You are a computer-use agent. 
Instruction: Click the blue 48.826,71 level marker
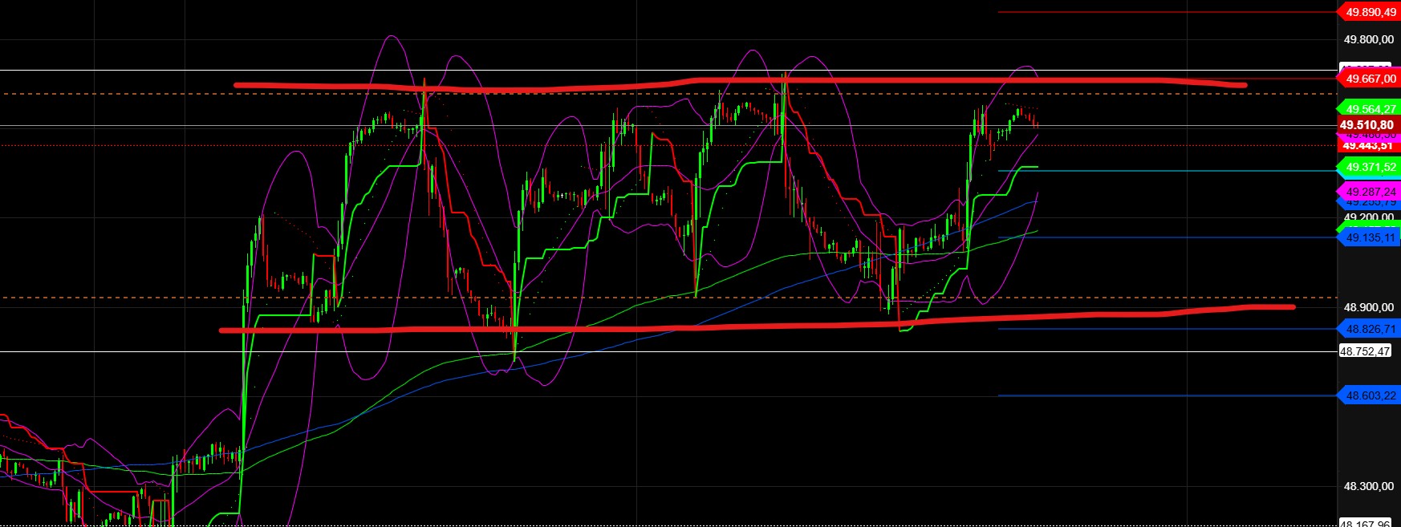pos(1370,329)
